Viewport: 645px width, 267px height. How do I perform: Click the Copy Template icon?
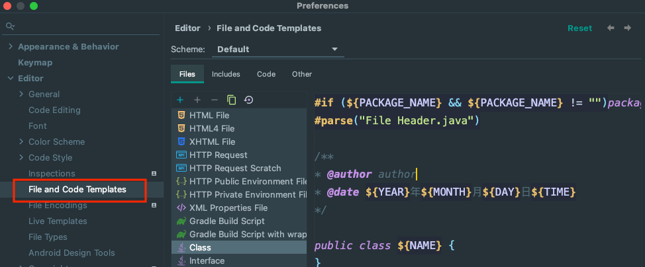point(231,100)
